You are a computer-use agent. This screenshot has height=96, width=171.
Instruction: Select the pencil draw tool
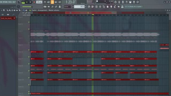[7, 10]
